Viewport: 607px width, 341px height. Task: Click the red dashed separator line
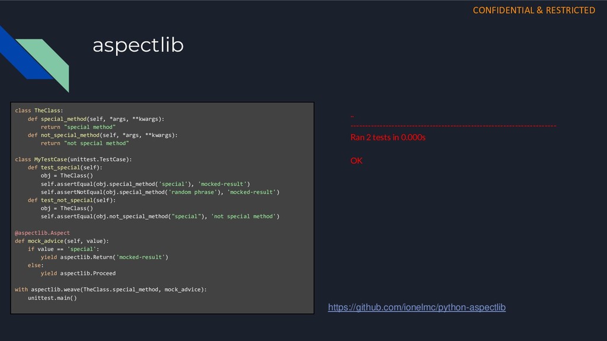453,126
